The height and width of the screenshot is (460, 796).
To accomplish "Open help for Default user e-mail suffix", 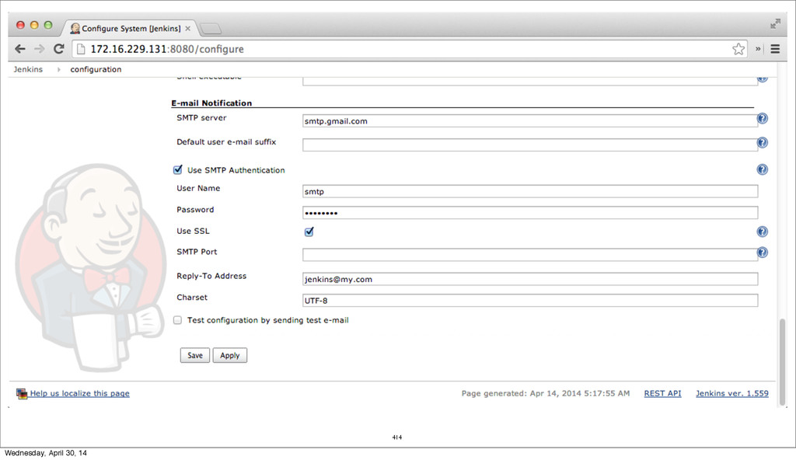I will click(x=762, y=143).
